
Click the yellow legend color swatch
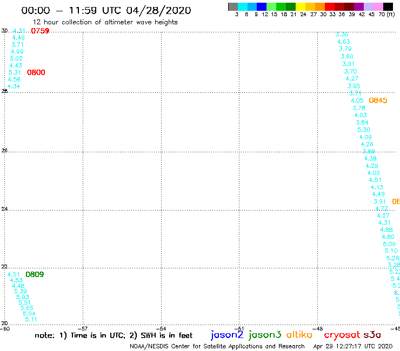click(x=301, y=6)
